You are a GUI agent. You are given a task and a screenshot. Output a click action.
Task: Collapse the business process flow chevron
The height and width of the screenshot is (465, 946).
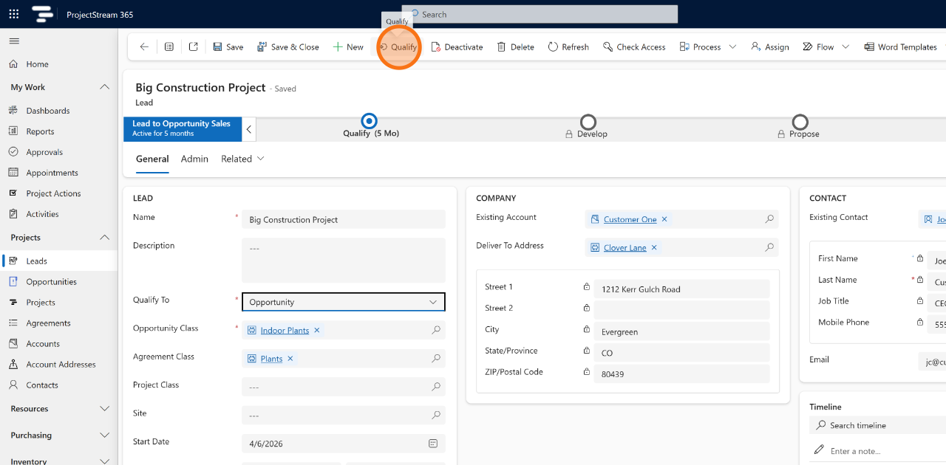point(249,129)
